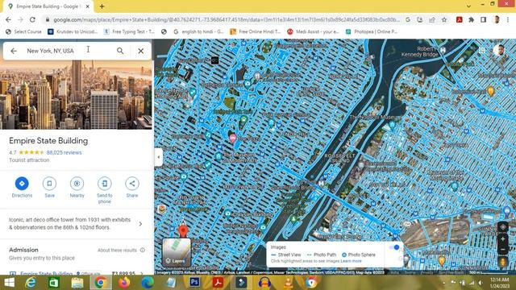The height and width of the screenshot is (290, 516).
Task: Click the back arrow in the search box
Action: point(14,51)
